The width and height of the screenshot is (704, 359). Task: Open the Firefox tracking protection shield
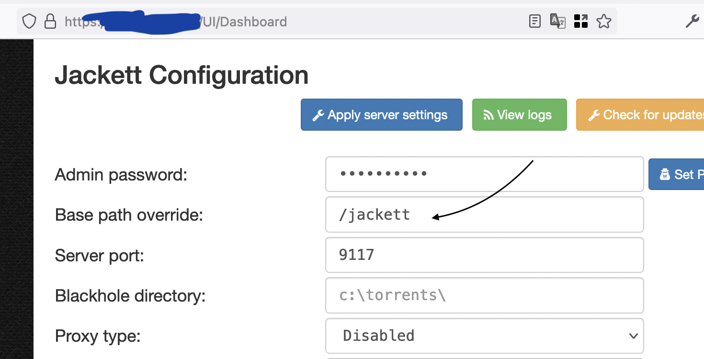29,21
